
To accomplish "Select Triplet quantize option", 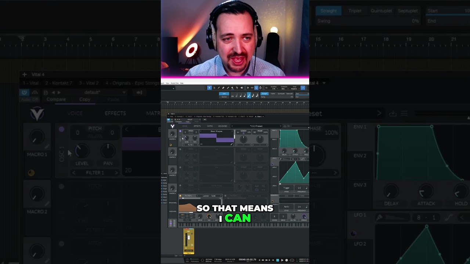I will pyautogui.click(x=273, y=93).
